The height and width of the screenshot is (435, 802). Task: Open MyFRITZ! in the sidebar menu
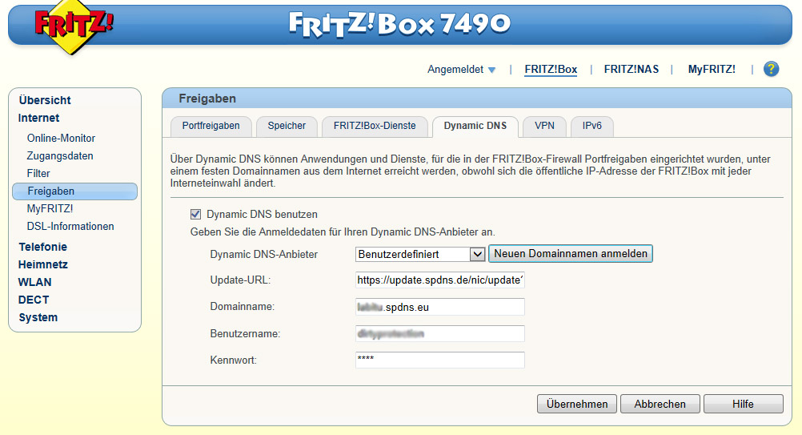50,209
